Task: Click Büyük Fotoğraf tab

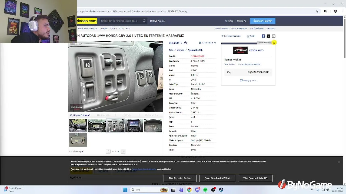Action: click(80, 115)
